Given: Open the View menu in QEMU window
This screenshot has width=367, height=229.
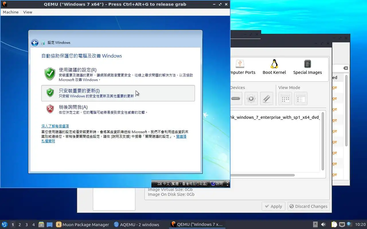Looking at the screenshot, I should tap(28, 12).
